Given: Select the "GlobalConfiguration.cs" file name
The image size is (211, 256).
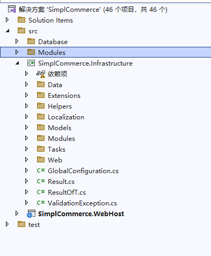Looking at the screenshot, I should (x=83, y=171).
